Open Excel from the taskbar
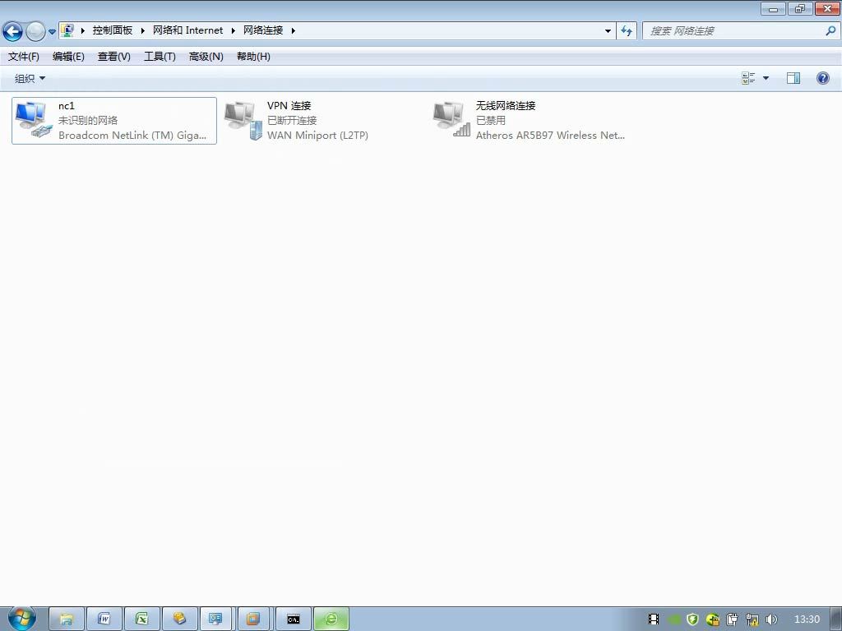This screenshot has height=631, width=842. (141, 619)
